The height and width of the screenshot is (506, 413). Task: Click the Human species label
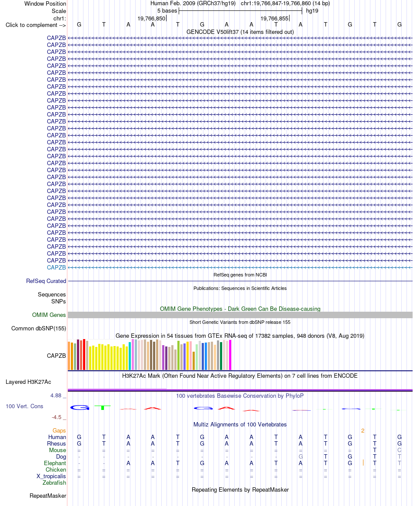(x=57, y=437)
